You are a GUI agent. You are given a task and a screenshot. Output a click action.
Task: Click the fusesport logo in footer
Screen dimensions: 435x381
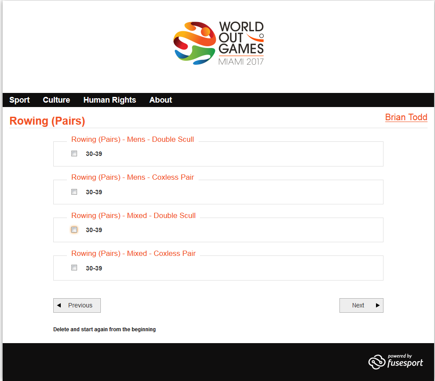click(395, 361)
